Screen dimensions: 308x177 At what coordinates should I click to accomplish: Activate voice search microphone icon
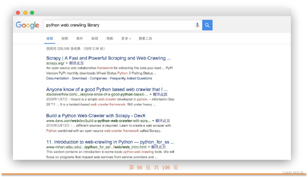point(197,25)
